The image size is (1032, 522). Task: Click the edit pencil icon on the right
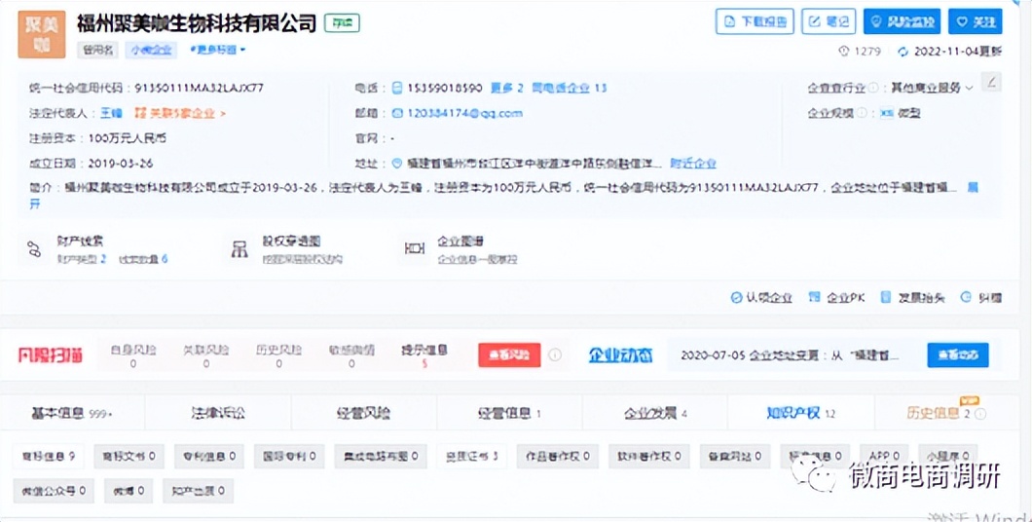(x=991, y=82)
